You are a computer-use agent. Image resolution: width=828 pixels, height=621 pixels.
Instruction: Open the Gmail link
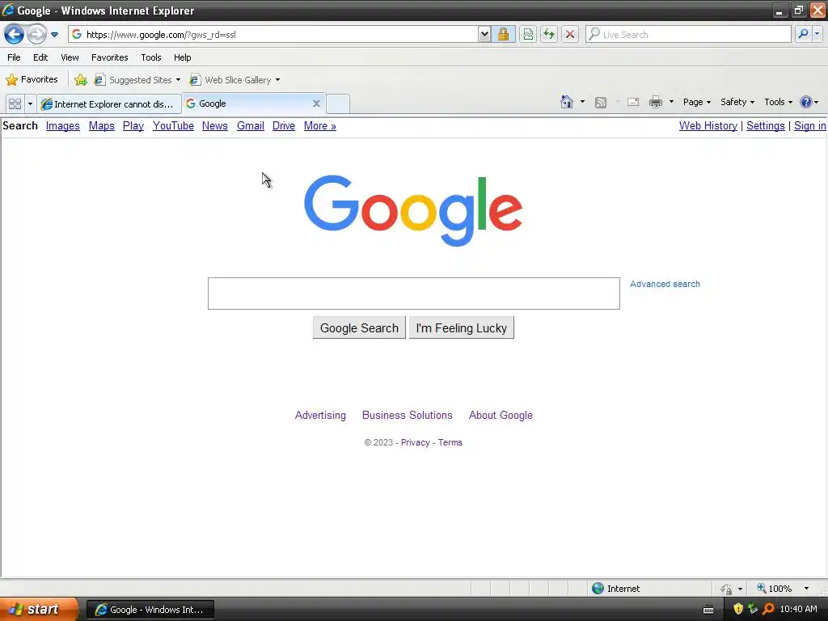tap(251, 125)
